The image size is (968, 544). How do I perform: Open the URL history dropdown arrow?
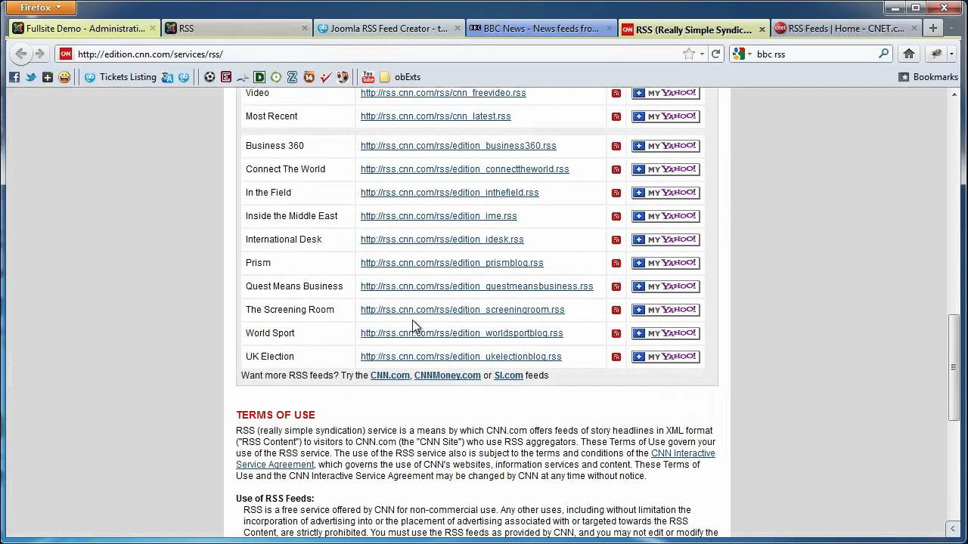pyautogui.click(x=702, y=54)
